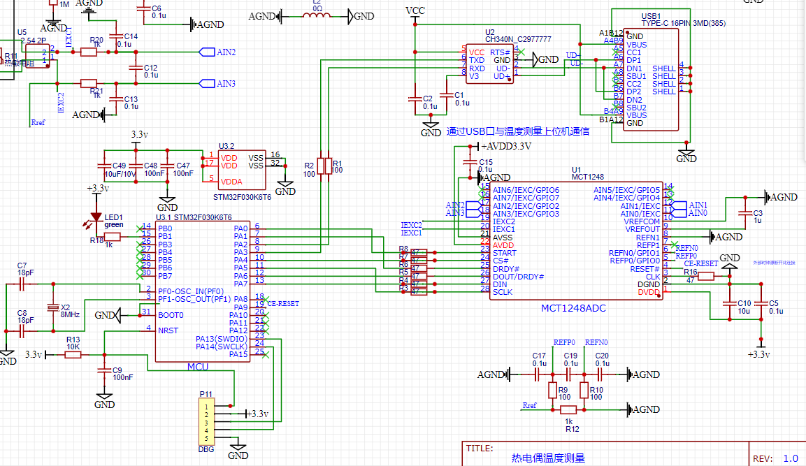
Task: Select capacitor C2 0.1u
Action: click(x=415, y=99)
